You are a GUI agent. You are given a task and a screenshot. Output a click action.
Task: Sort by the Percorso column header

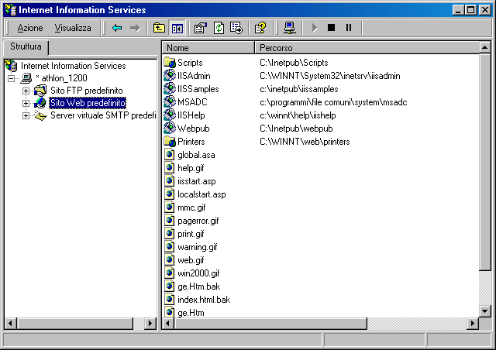pos(367,48)
